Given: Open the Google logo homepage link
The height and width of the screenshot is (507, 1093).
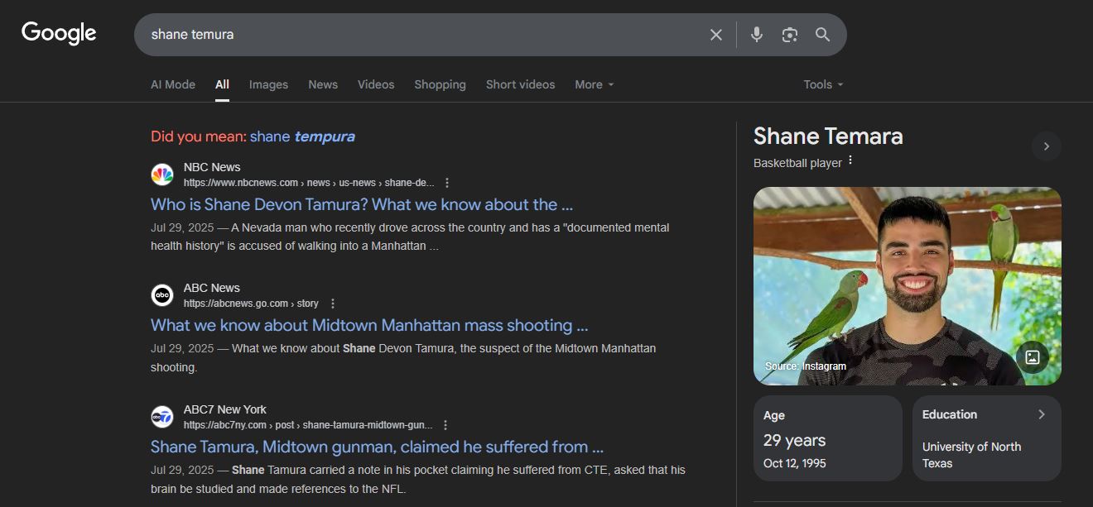Looking at the screenshot, I should point(59,33).
